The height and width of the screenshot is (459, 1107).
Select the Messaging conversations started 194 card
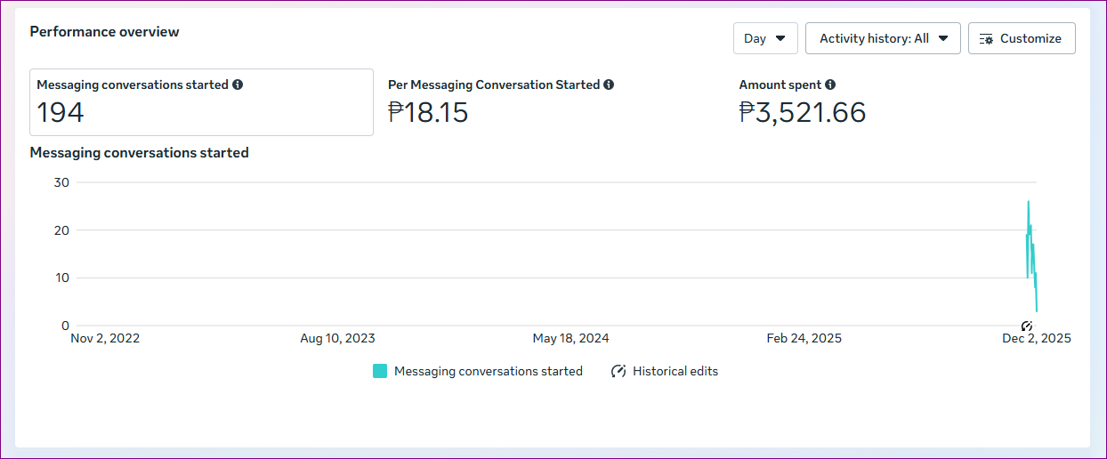tap(201, 102)
